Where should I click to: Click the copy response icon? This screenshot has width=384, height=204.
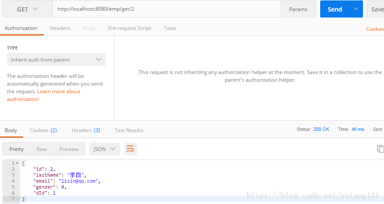point(380,149)
